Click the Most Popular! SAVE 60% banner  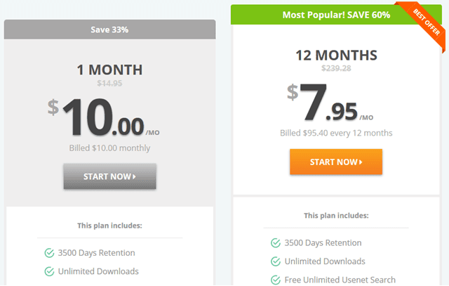[336, 15]
